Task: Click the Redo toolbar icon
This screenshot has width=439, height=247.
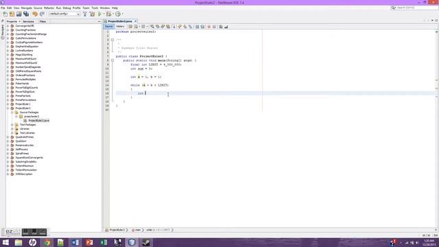Action: (x=42, y=14)
